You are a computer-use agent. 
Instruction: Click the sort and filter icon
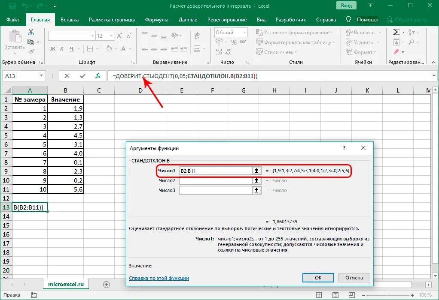tap(411, 32)
